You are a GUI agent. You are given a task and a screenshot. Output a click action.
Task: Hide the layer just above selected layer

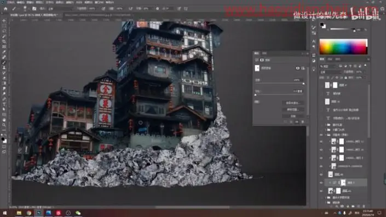tap(321, 174)
